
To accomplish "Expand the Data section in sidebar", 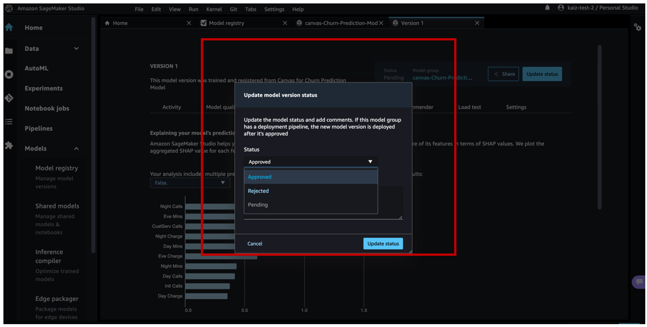I will [x=76, y=48].
